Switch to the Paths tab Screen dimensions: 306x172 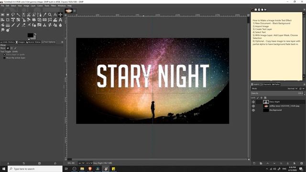pos(276,85)
